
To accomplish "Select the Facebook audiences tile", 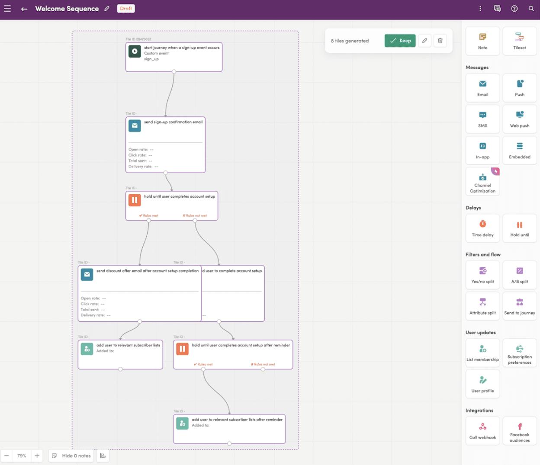I will tap(520, 431).
